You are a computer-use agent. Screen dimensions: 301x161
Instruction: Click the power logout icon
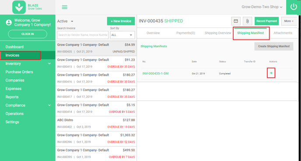[x=294, y=7]
